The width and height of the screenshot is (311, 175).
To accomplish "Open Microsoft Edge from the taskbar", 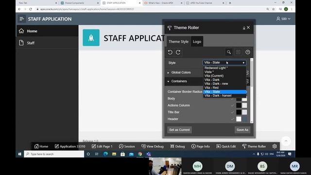I will click(105, 154).
